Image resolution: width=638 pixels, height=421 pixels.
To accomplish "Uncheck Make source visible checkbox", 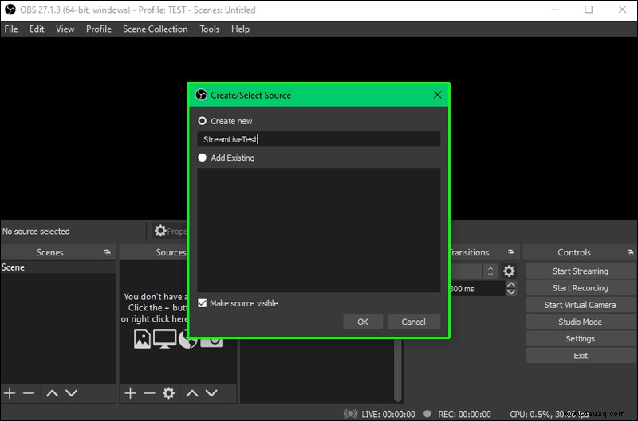I will (203, 303).
